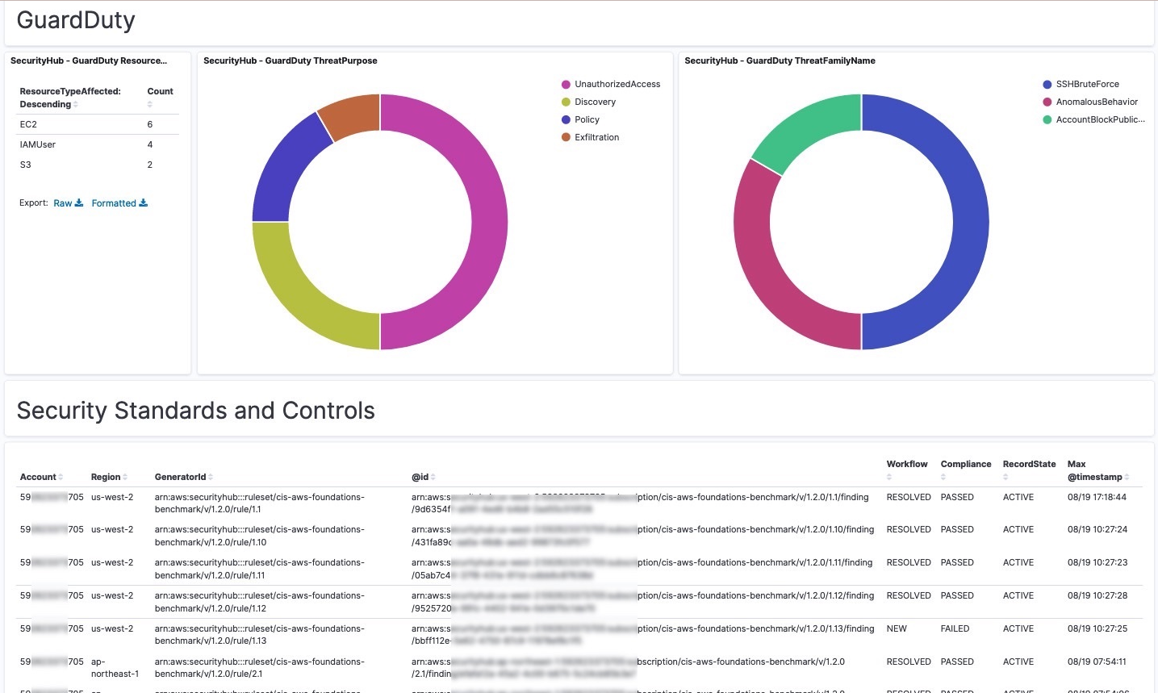Sort by Max @timestamp column
The height and width of the screenshot is (693, 1158).
tap(1127, 478)
